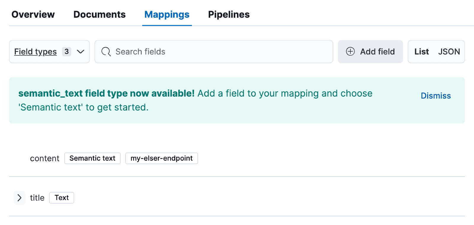Click the Text type badge on title
The height and width of the screenshot is (225, 474).
[62, 198]
